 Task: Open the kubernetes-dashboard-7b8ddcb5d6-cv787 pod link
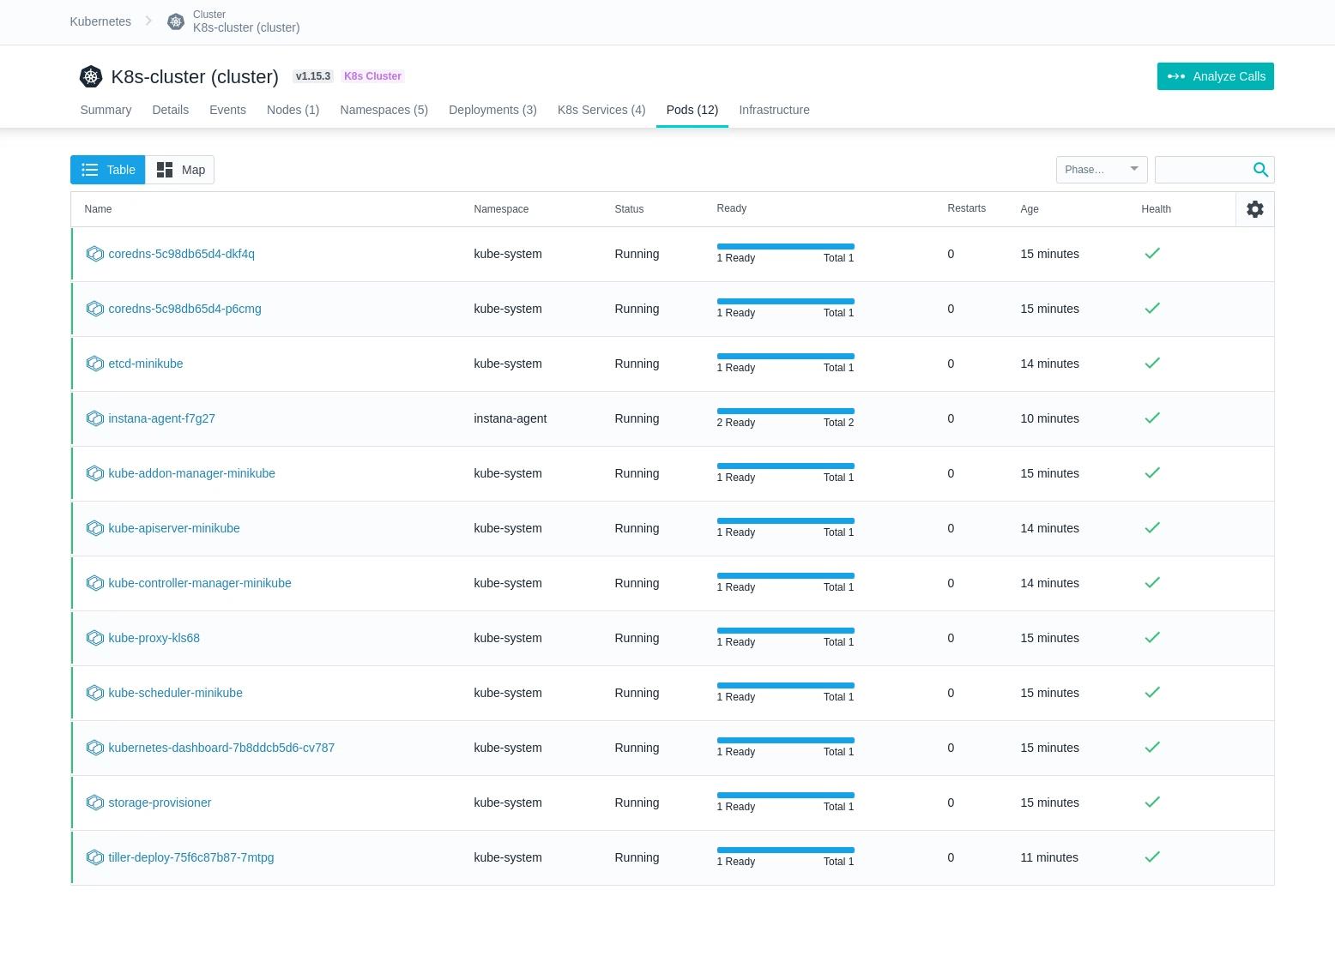[221, 748]
